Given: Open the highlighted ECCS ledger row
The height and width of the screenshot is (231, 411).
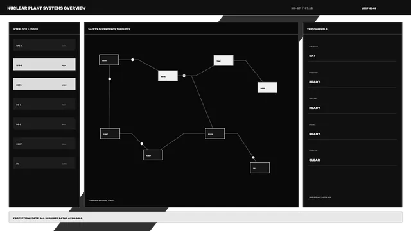Looking at the screenshot, I should pyautogui.click(x=44, y=84).
